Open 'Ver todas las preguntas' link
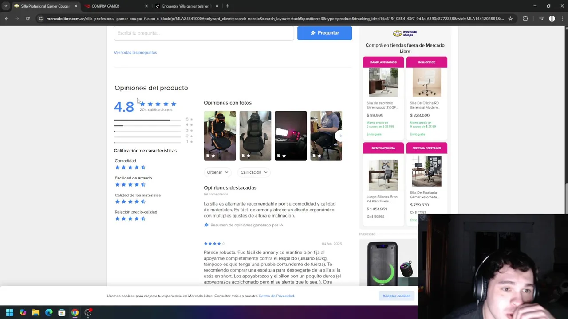568x319 pixels. click(x=135, y=52)
